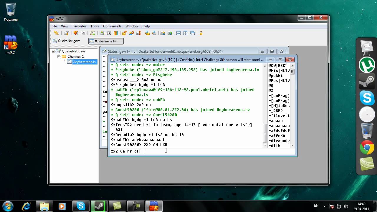Show hidden tray icons arrow
This screenshot has width=377, height=212.
tap(325, 206)
